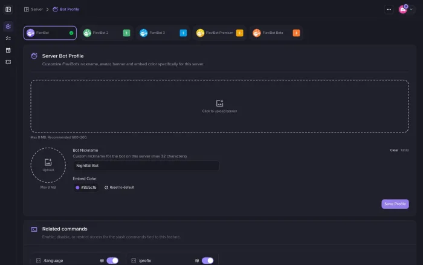Click the circular avatar Upload area
This screenshot has width=423, height=265.
tap(48, 165)
